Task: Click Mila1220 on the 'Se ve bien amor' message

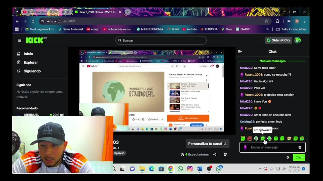Action: [246, 68]
